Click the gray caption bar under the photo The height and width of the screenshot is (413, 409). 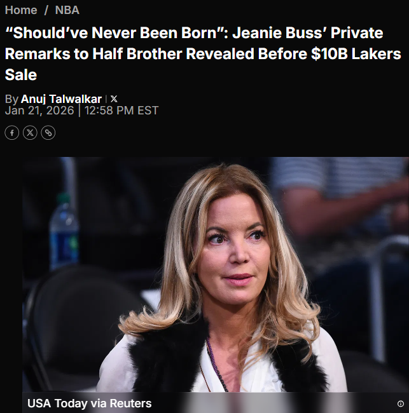(x=216, y=403)
